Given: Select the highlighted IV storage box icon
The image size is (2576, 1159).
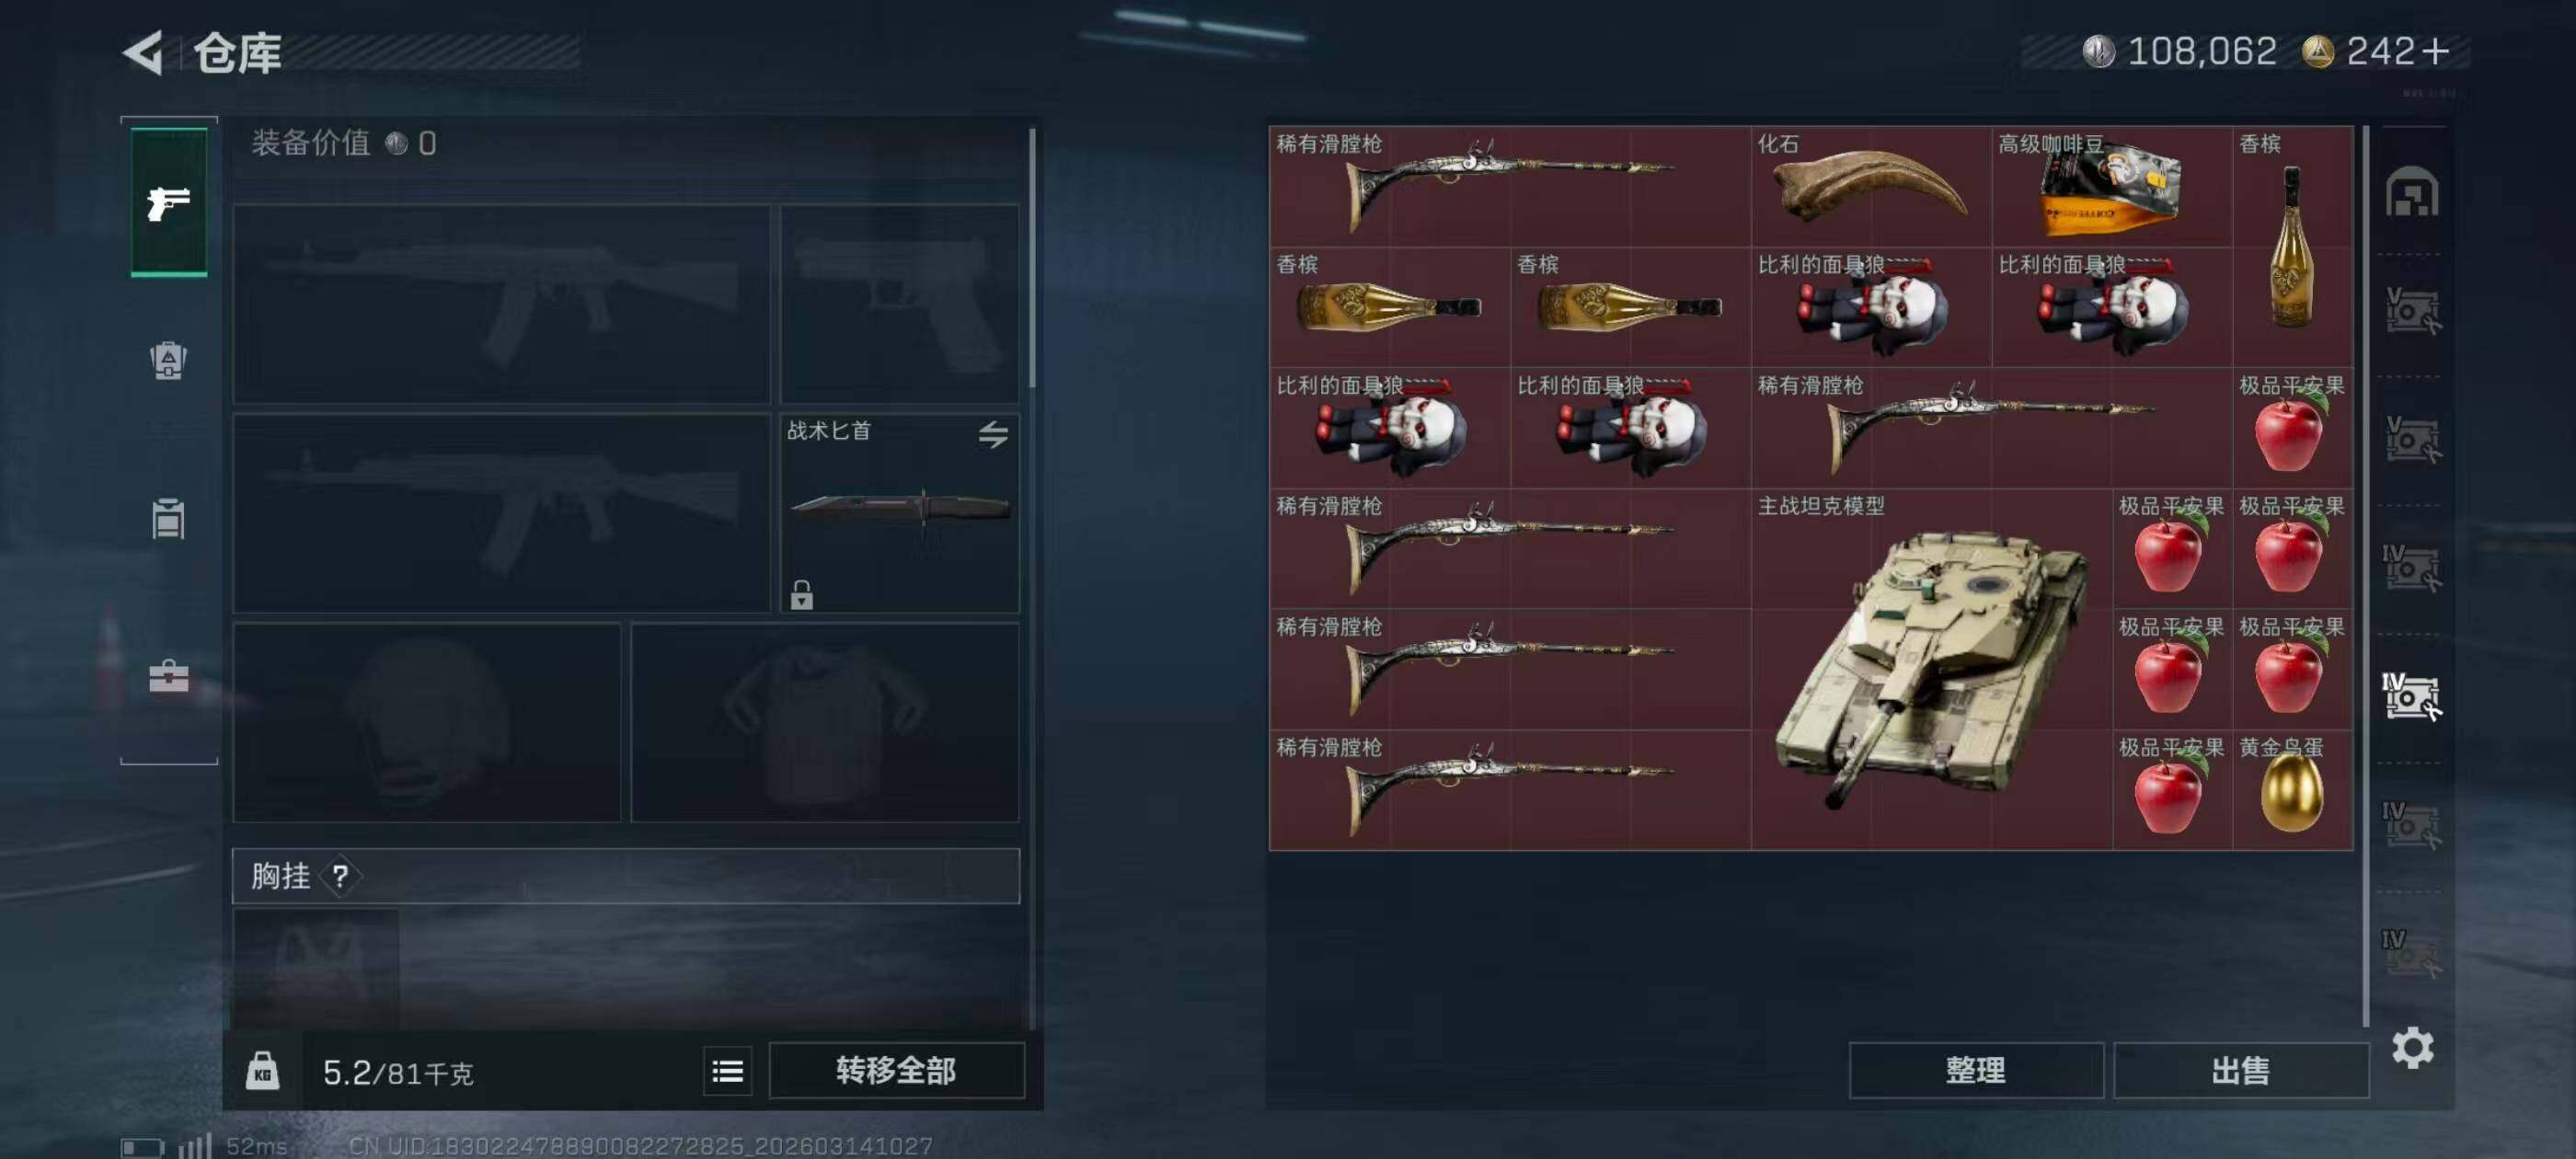Looking at the screenshot, I should (2412, 696).
